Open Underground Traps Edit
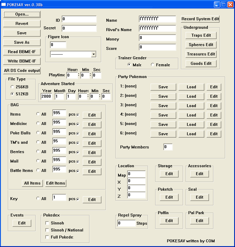Viewport: 235px width, 247px height. click(201, 35)
